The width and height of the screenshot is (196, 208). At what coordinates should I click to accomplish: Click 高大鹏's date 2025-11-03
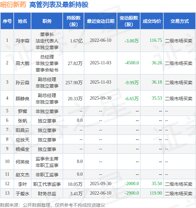pyautogui.click(x=101, y=63)
